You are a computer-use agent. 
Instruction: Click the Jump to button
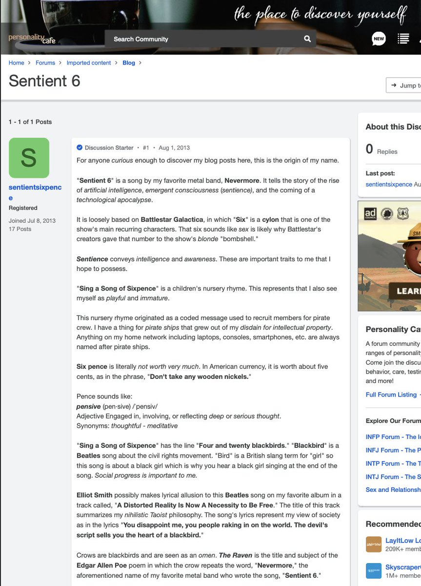click(x=403, y=85)
